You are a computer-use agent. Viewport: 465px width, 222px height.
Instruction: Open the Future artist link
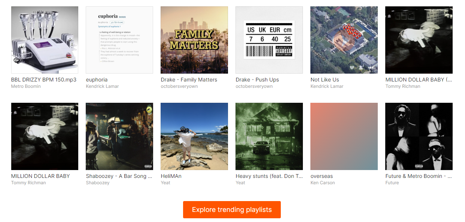pyautogui.click(x=392, y=183)
